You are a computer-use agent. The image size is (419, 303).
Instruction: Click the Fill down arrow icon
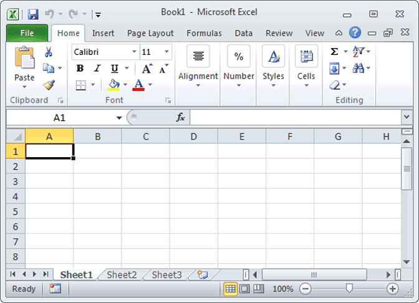(x=334, y=69)
